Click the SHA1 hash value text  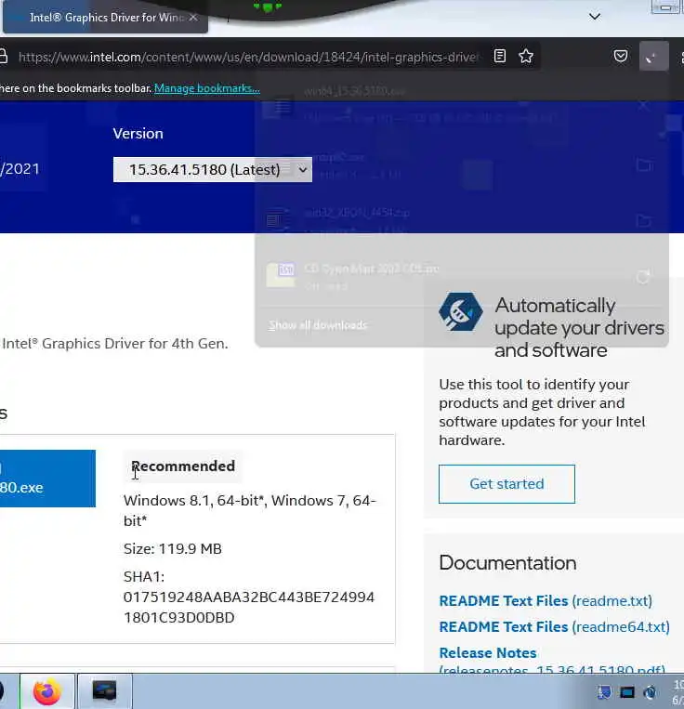(249, 608)
